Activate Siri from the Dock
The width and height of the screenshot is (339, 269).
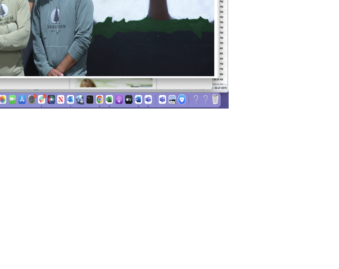51,100
